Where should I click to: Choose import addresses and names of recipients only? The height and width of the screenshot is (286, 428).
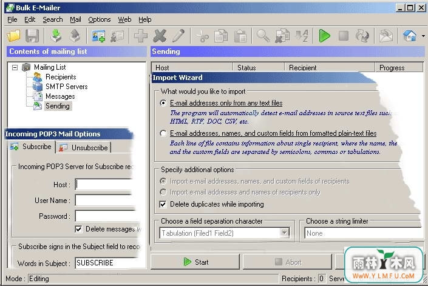coord(163,192)
